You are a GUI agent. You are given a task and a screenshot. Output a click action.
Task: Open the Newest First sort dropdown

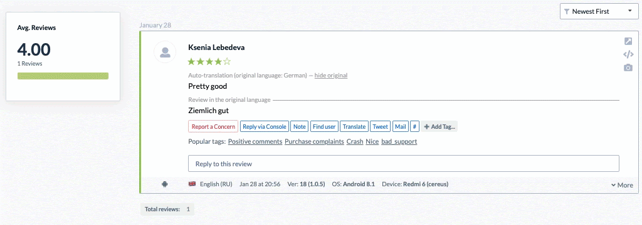point(598,11)
